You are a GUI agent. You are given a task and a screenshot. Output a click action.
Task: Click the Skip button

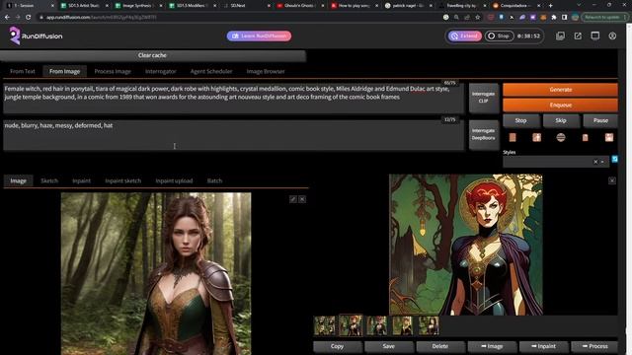(561, 120)
